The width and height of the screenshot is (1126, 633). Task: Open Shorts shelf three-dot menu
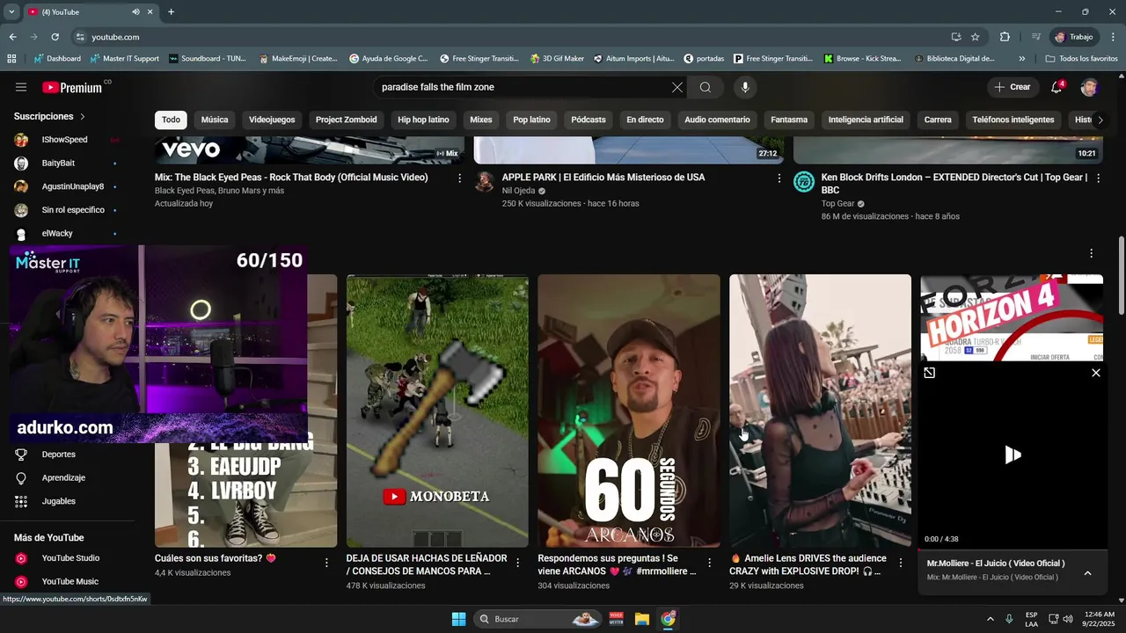tap(1091, 253)
